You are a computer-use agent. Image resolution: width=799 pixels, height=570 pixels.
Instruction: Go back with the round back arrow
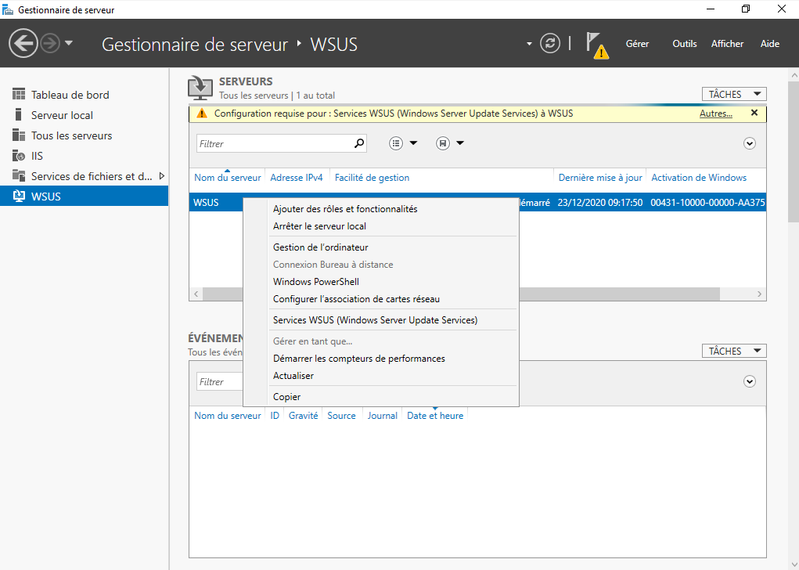[23, 43]
